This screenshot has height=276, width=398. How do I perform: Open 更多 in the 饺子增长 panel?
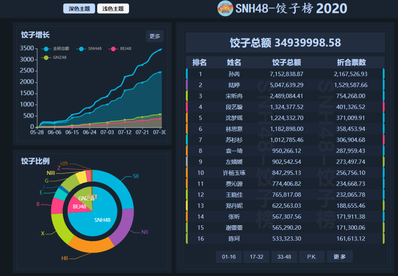[154, 36]
